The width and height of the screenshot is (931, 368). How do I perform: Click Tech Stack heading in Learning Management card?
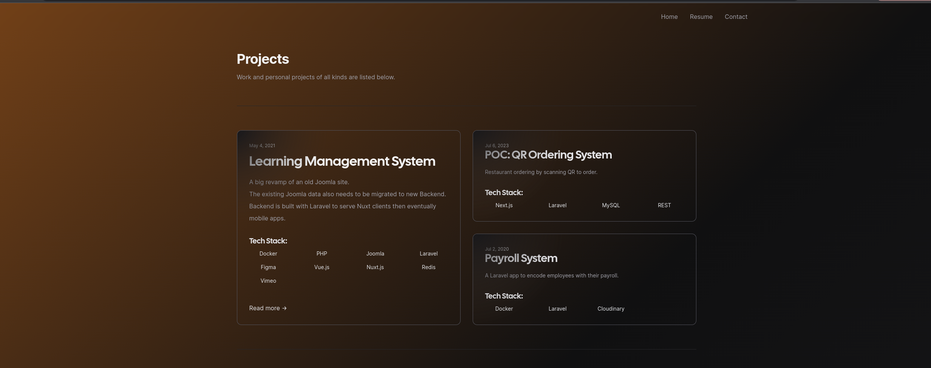pos(268,241)
